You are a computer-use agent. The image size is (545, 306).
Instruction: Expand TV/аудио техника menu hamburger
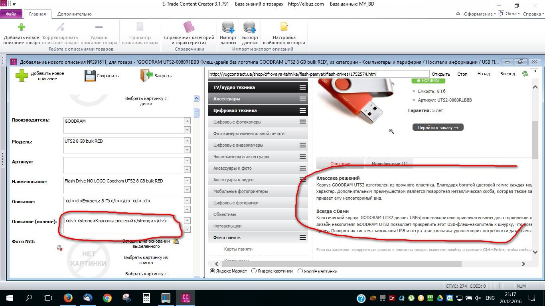point(303,87)
